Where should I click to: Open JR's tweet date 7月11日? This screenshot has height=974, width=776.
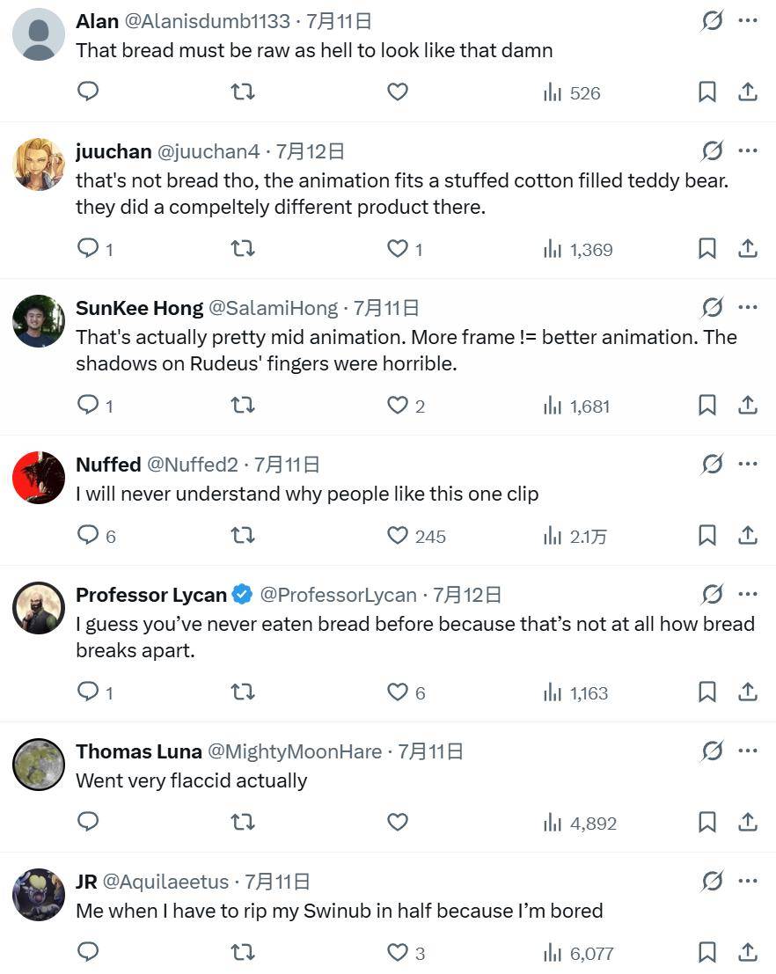pos(277,882)
